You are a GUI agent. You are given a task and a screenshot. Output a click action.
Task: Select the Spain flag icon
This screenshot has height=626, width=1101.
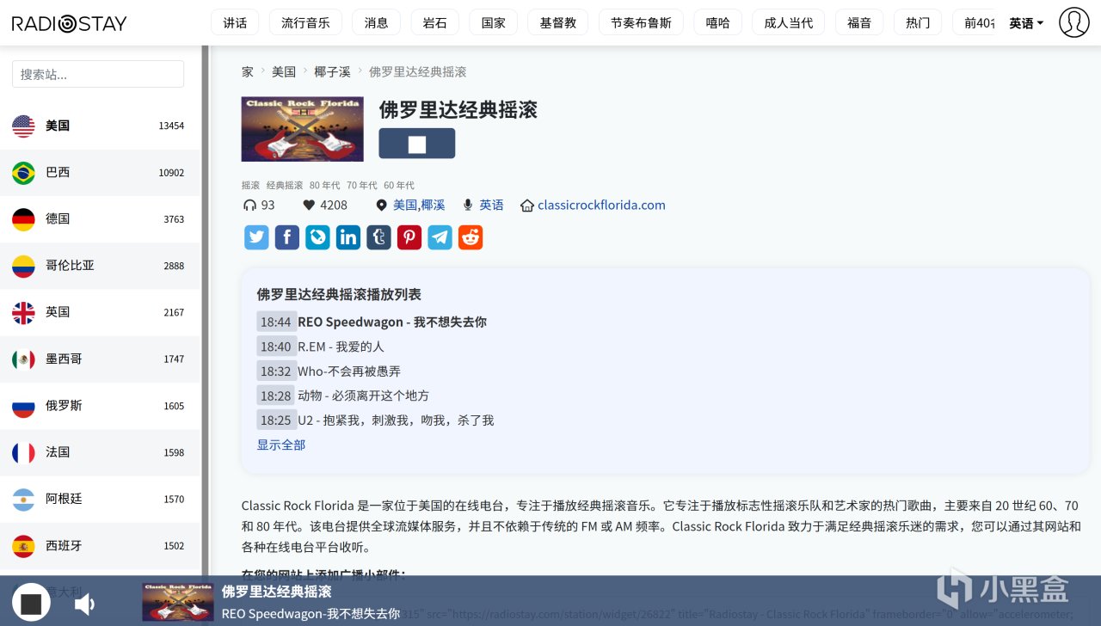(x=23, y=546)
